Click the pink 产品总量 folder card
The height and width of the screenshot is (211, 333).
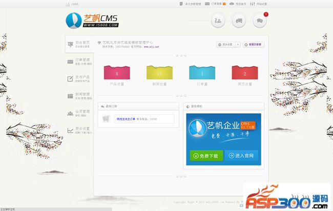coord(117,73)
